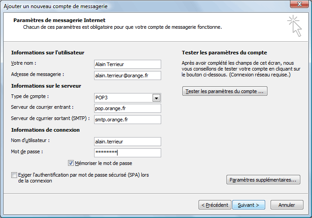Cancel the wizard with Annuler
Screen dimensions: 312x218
[x=287, y=205]
